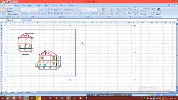Pick font color letter A swatch
Viewport: 178px width, 100px height.
[x=43, y=13]
